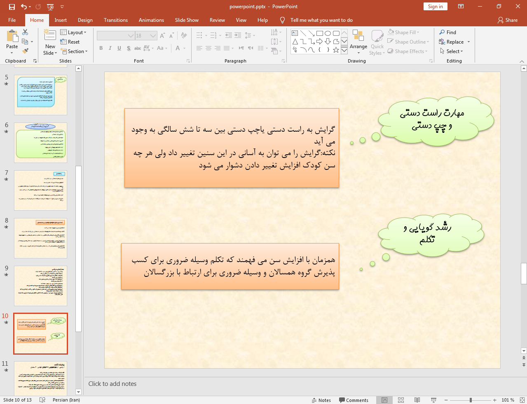Open the spell check icon in the status bar
The image size is (527, 404).
click(42, 400)
